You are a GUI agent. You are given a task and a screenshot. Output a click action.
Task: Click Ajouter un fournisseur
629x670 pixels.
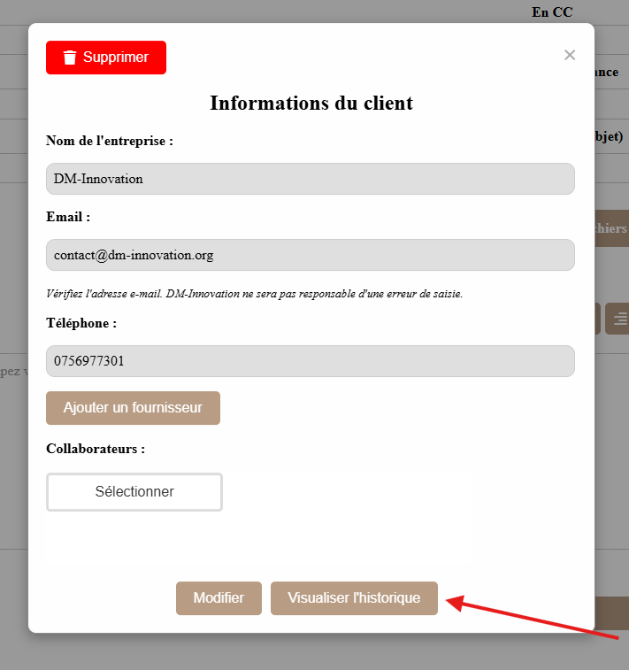click(x=133, y=408)
